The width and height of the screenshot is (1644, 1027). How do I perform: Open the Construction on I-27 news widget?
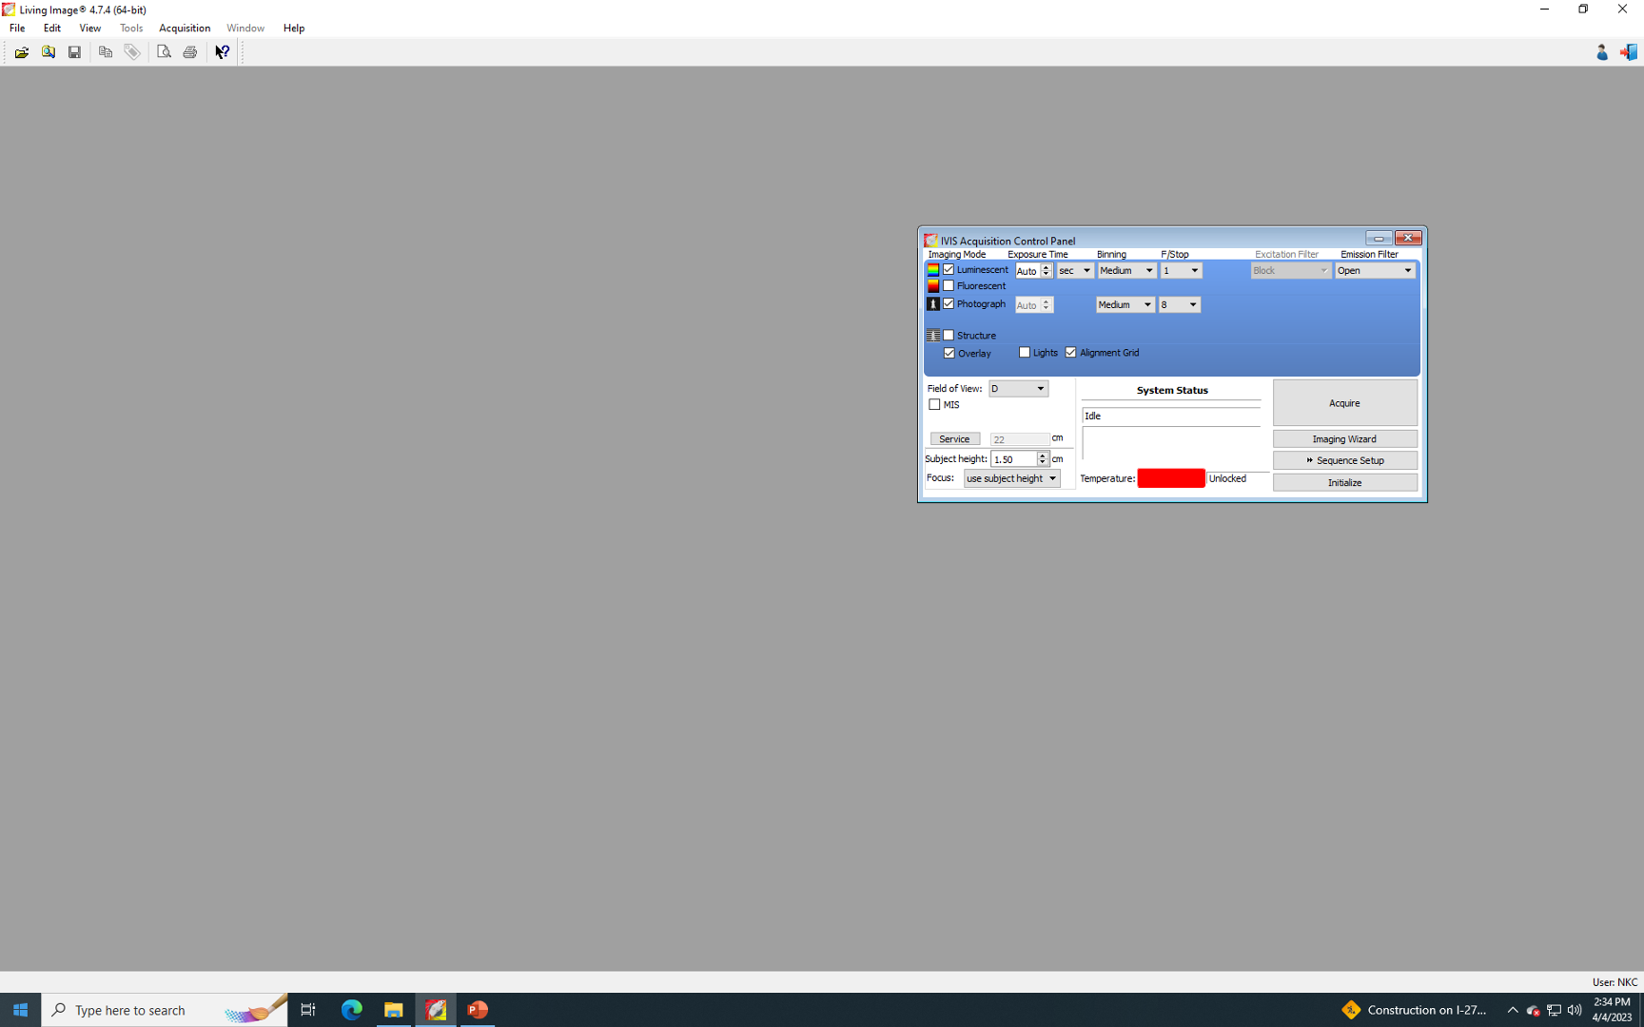(x=1415, y=1010)
